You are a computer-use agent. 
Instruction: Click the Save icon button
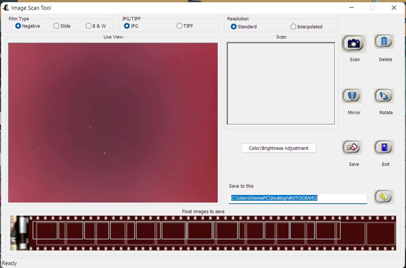(x=352, y=148)
